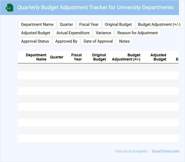Click the Fiscal Year column header
The height and width of the screenshot is (162, 185).
tap(76, 57)
